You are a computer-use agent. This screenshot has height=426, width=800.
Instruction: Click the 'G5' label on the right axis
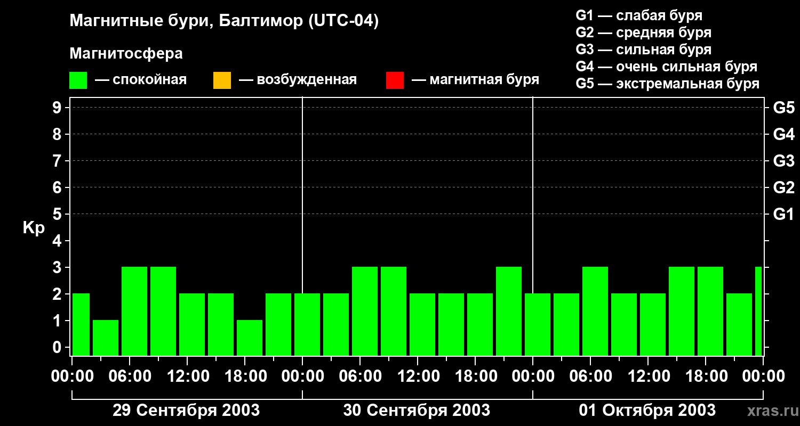[783, 108]
